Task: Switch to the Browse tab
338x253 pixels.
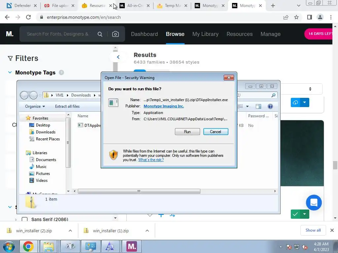Action: 175,34
